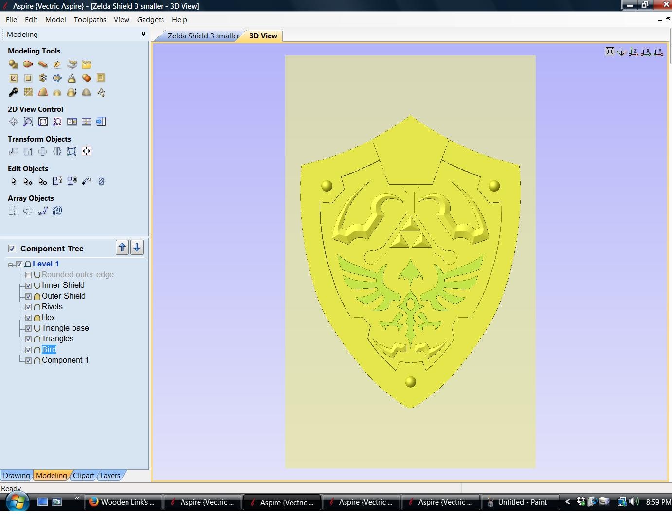Viewport: 672px width, 515px height.
Task: Click the Zoom to Fit drawing icon
Action: (43, 122)
